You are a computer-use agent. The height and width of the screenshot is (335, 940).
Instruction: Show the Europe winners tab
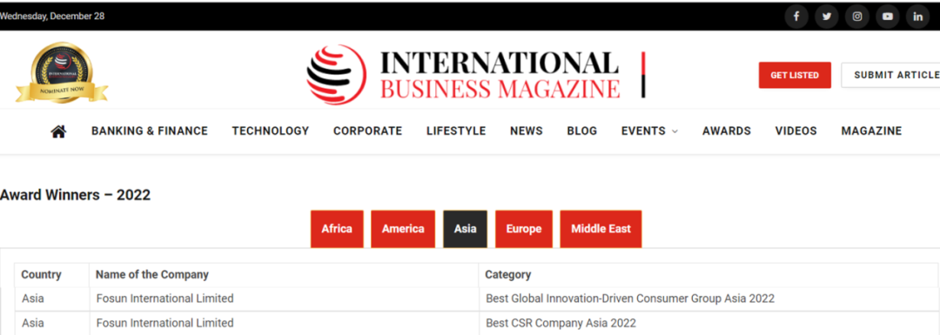523,229
